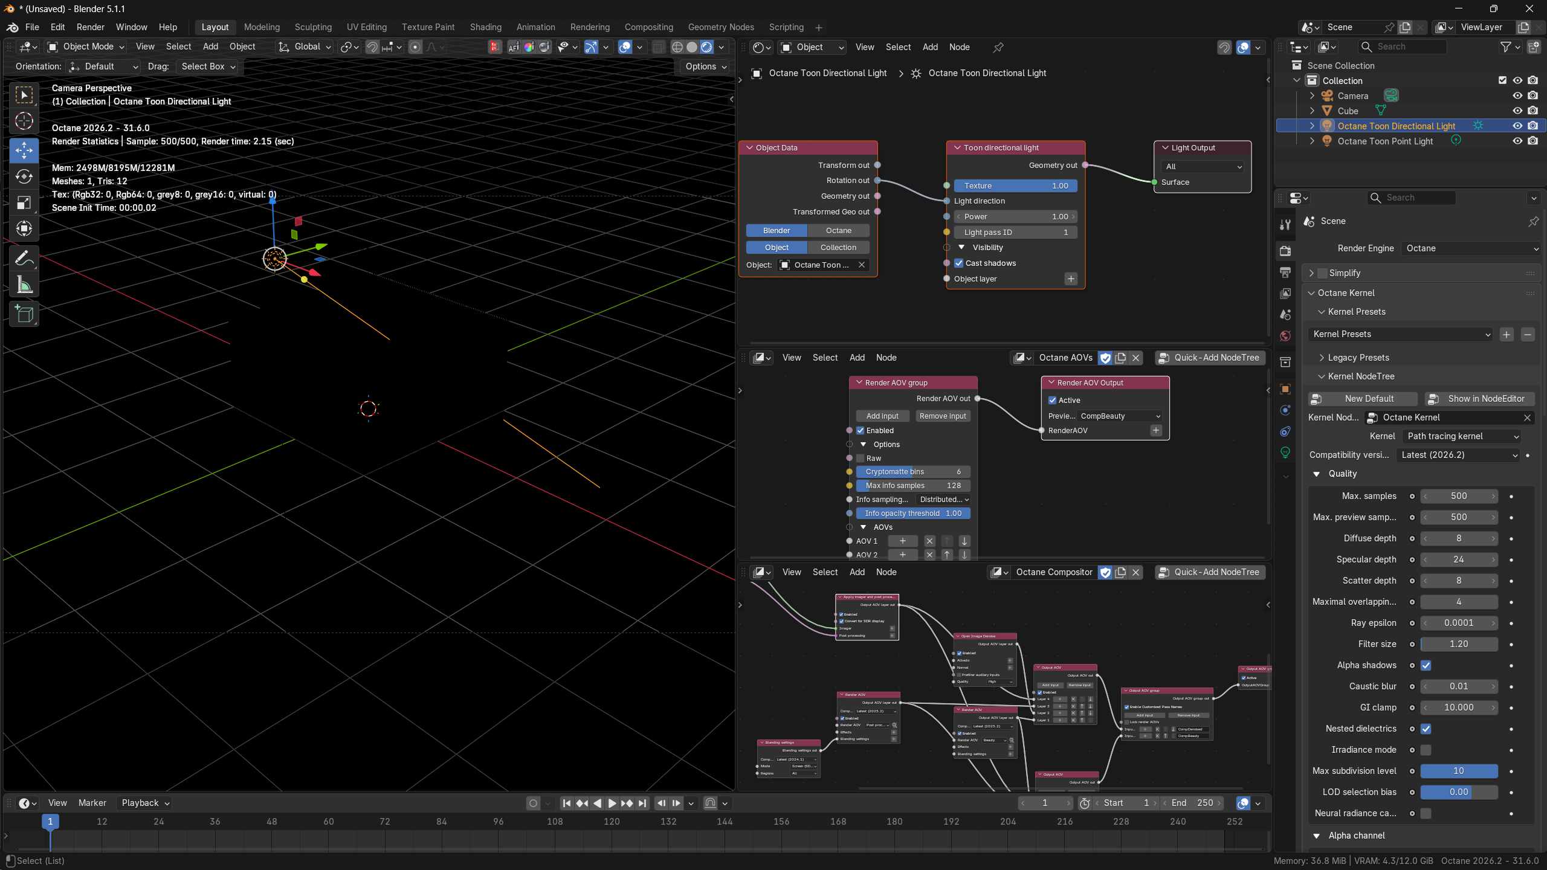
Task: Click the Max. samples value field
Action: [x=1459, y=496]
